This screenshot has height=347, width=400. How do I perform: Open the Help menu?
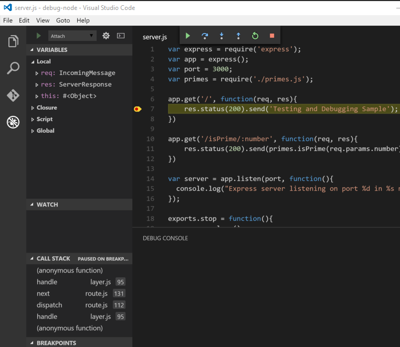coord(83,20)
